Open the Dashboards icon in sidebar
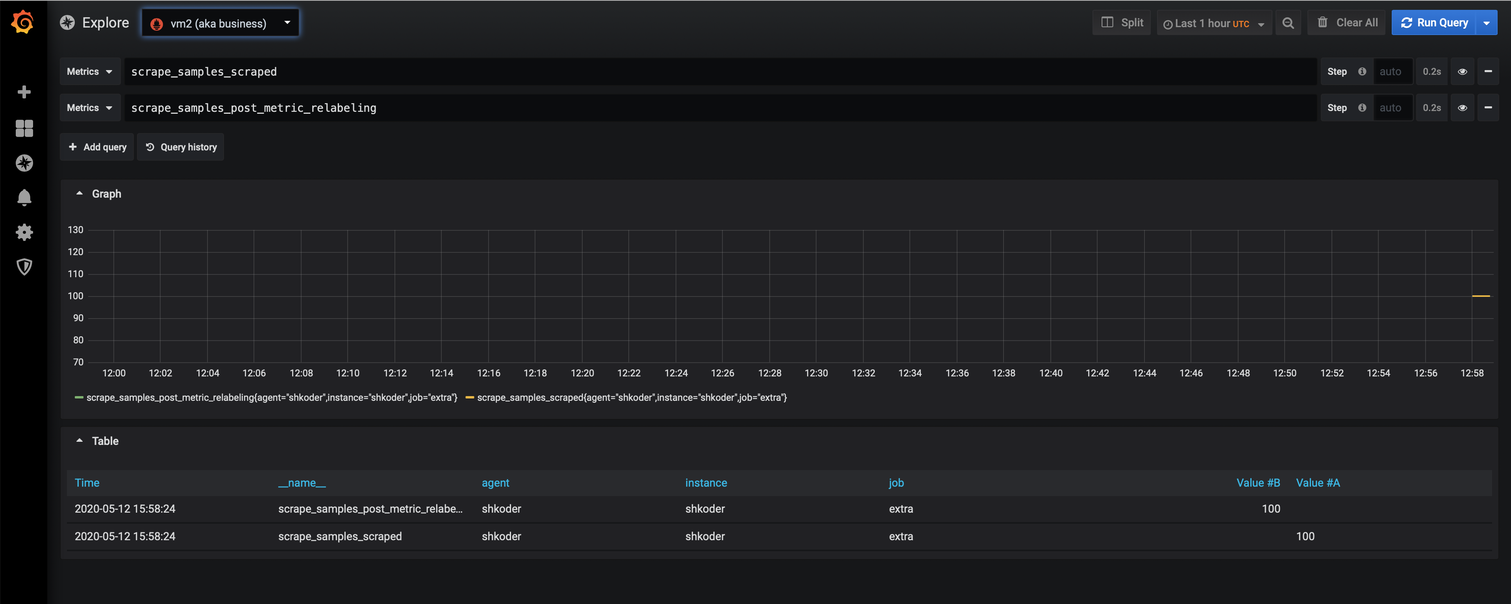Image resolution: width=1511 pixels, height=604 pixels. (24, 128)
